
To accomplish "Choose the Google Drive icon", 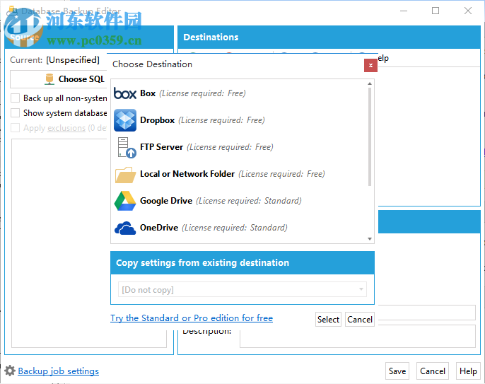I will 125,201.
